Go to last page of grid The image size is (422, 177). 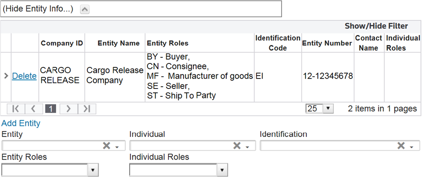87,109
